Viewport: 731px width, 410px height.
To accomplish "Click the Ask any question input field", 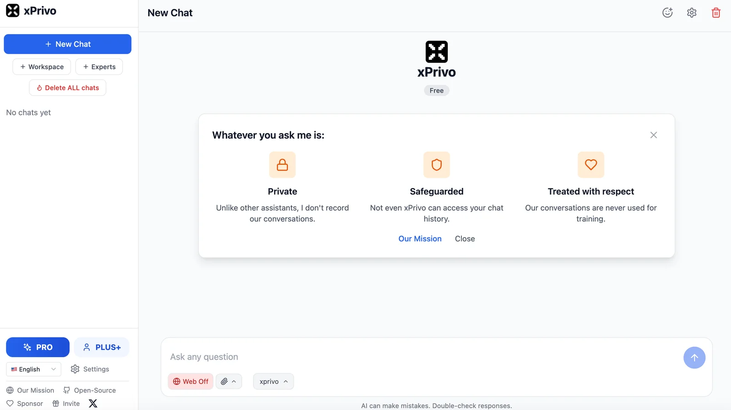I will tap(420, 357).
